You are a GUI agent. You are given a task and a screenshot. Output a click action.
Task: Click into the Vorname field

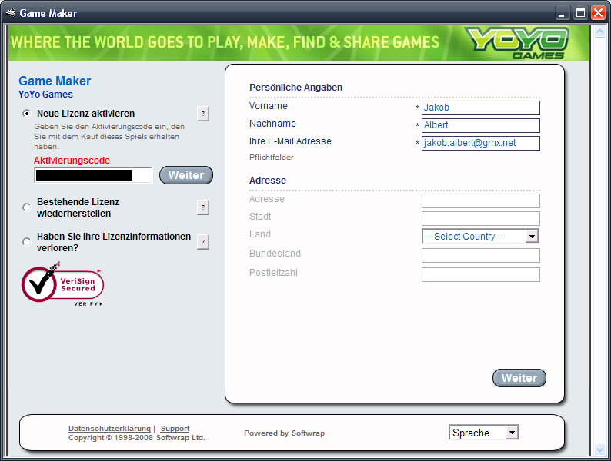tap(480, 108)
